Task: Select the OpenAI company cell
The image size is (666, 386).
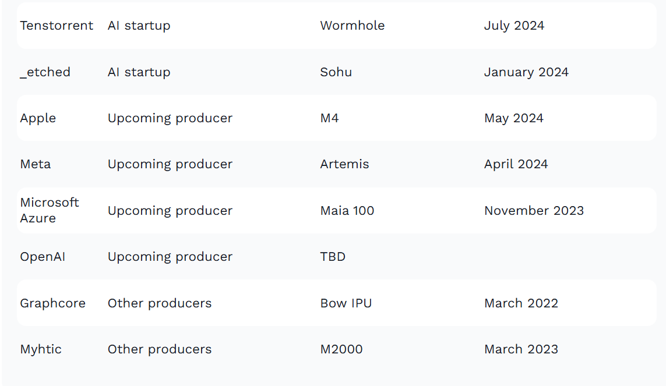Action: point(43,257)
